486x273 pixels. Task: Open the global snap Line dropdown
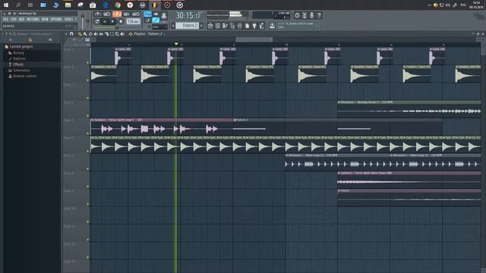(x=159, y=27)
